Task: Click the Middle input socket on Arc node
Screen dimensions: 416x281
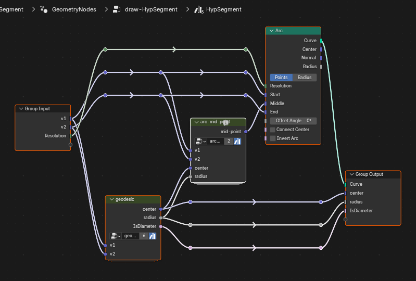Action: [266, 104]
